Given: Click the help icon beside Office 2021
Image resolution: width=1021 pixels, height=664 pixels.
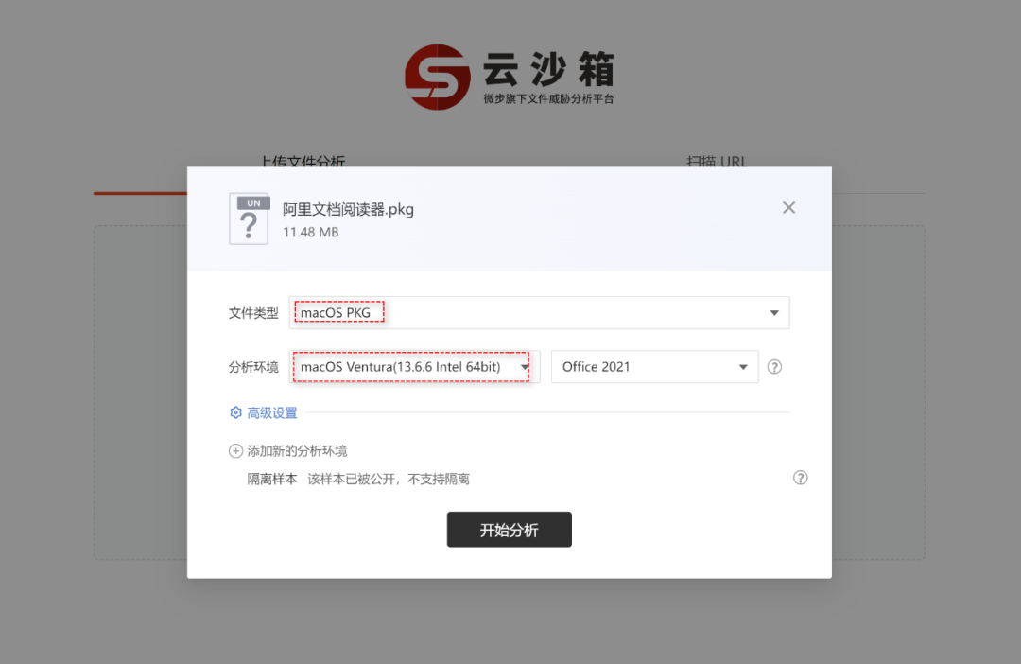Looking at the screenshot, I should 774,367.
